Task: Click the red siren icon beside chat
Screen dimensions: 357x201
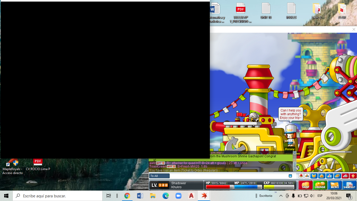Action: pos(301,176)
